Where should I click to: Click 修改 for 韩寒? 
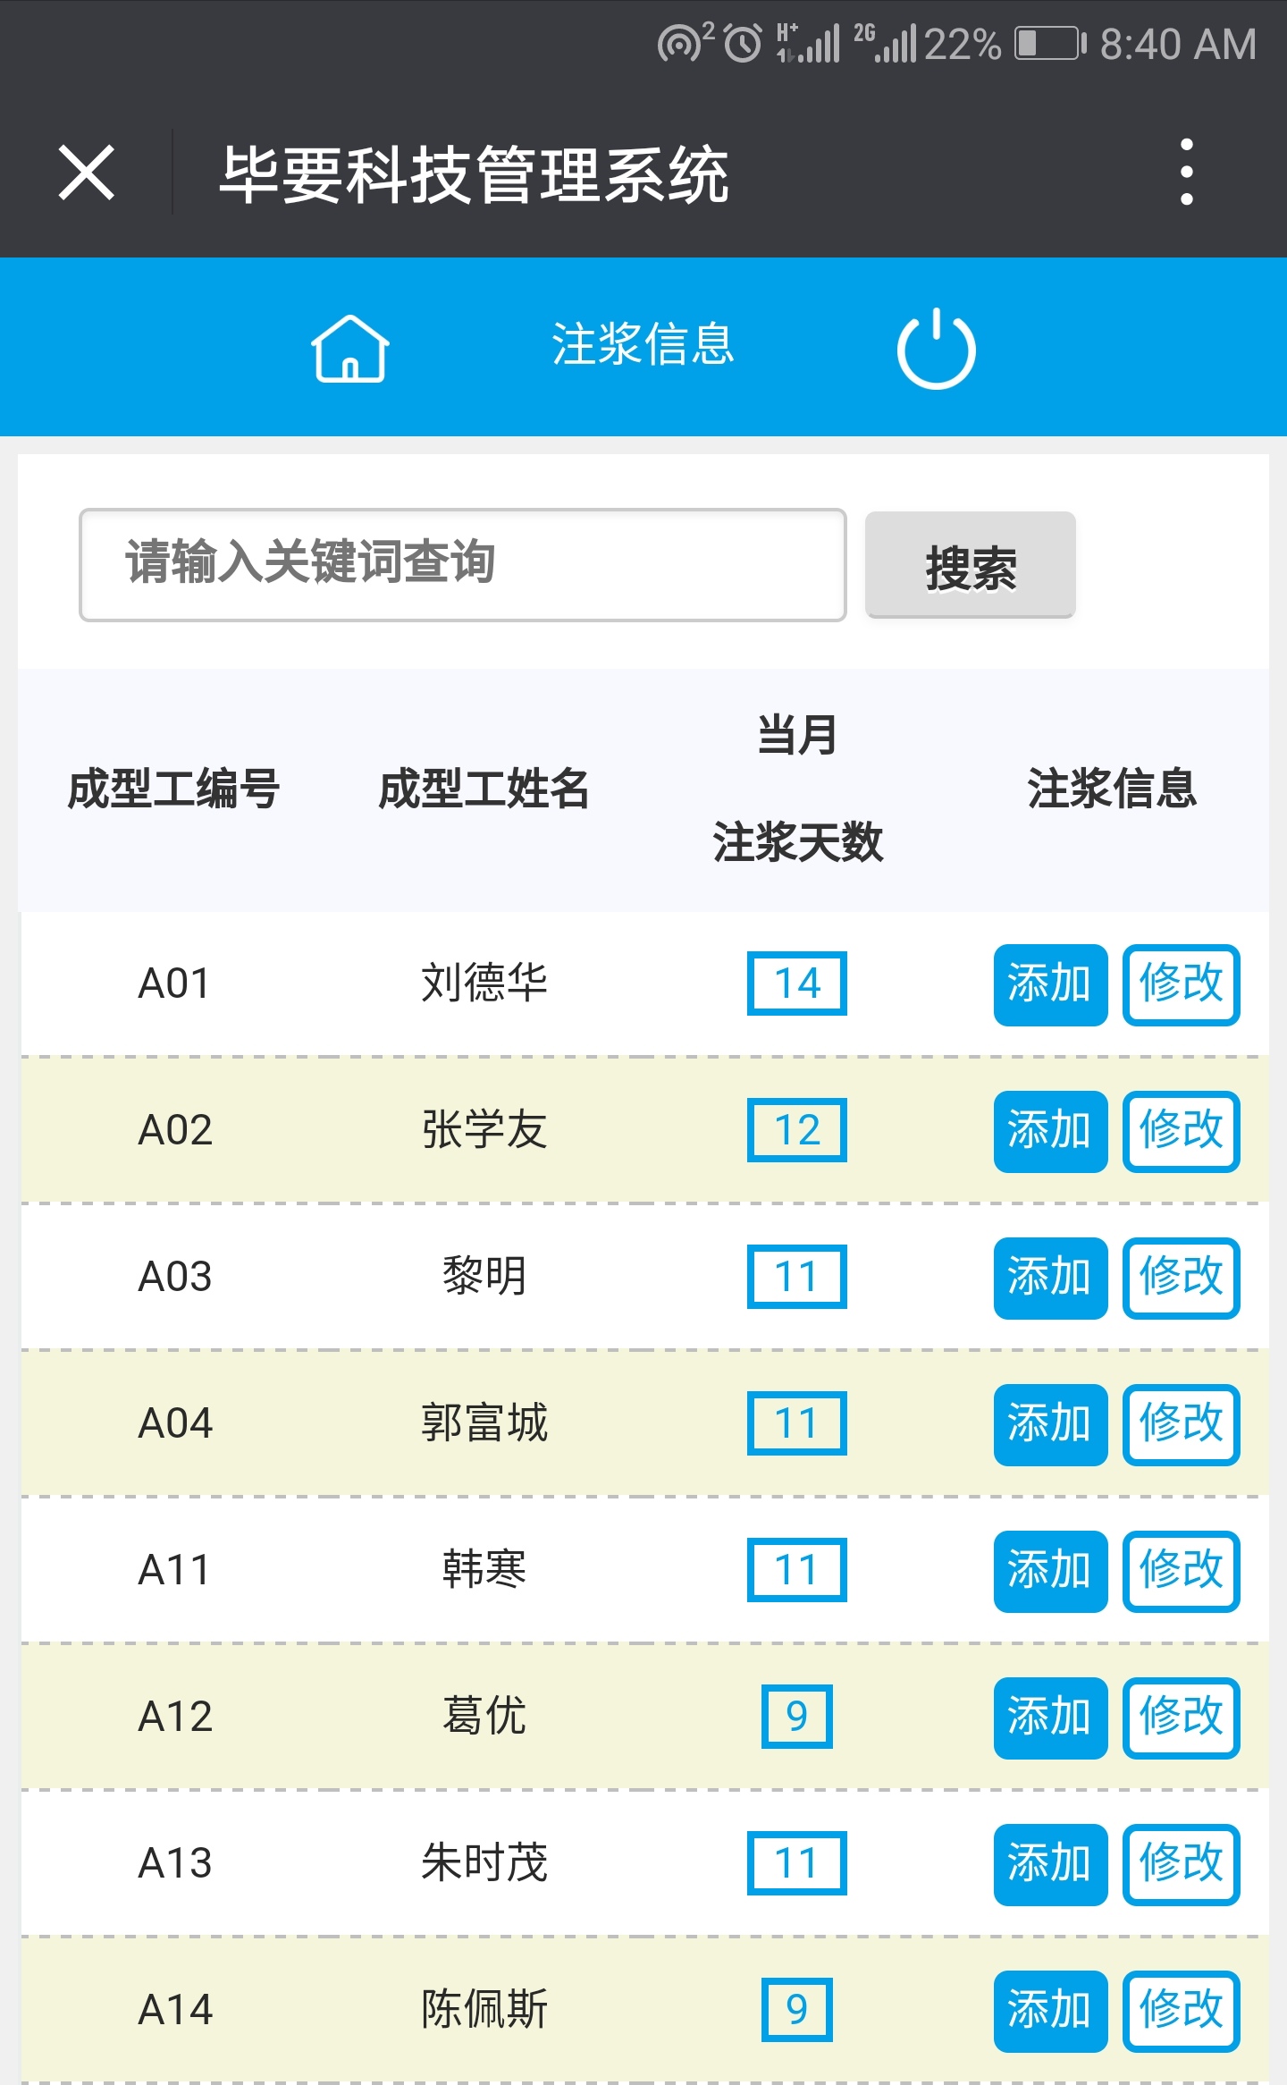(1182, 1571)
